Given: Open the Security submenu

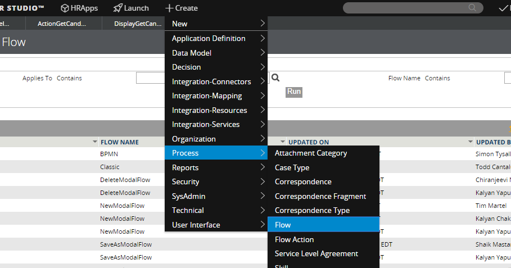Looking at the screenshot, I should (x=216, y=181).
